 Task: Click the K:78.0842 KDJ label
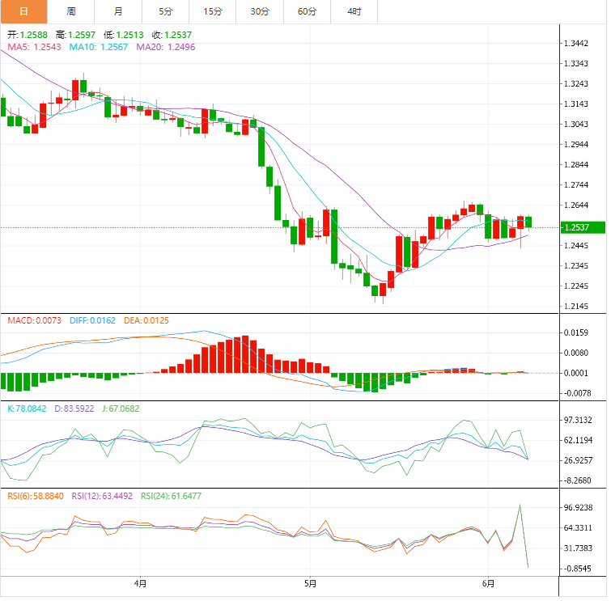[27, 408]
